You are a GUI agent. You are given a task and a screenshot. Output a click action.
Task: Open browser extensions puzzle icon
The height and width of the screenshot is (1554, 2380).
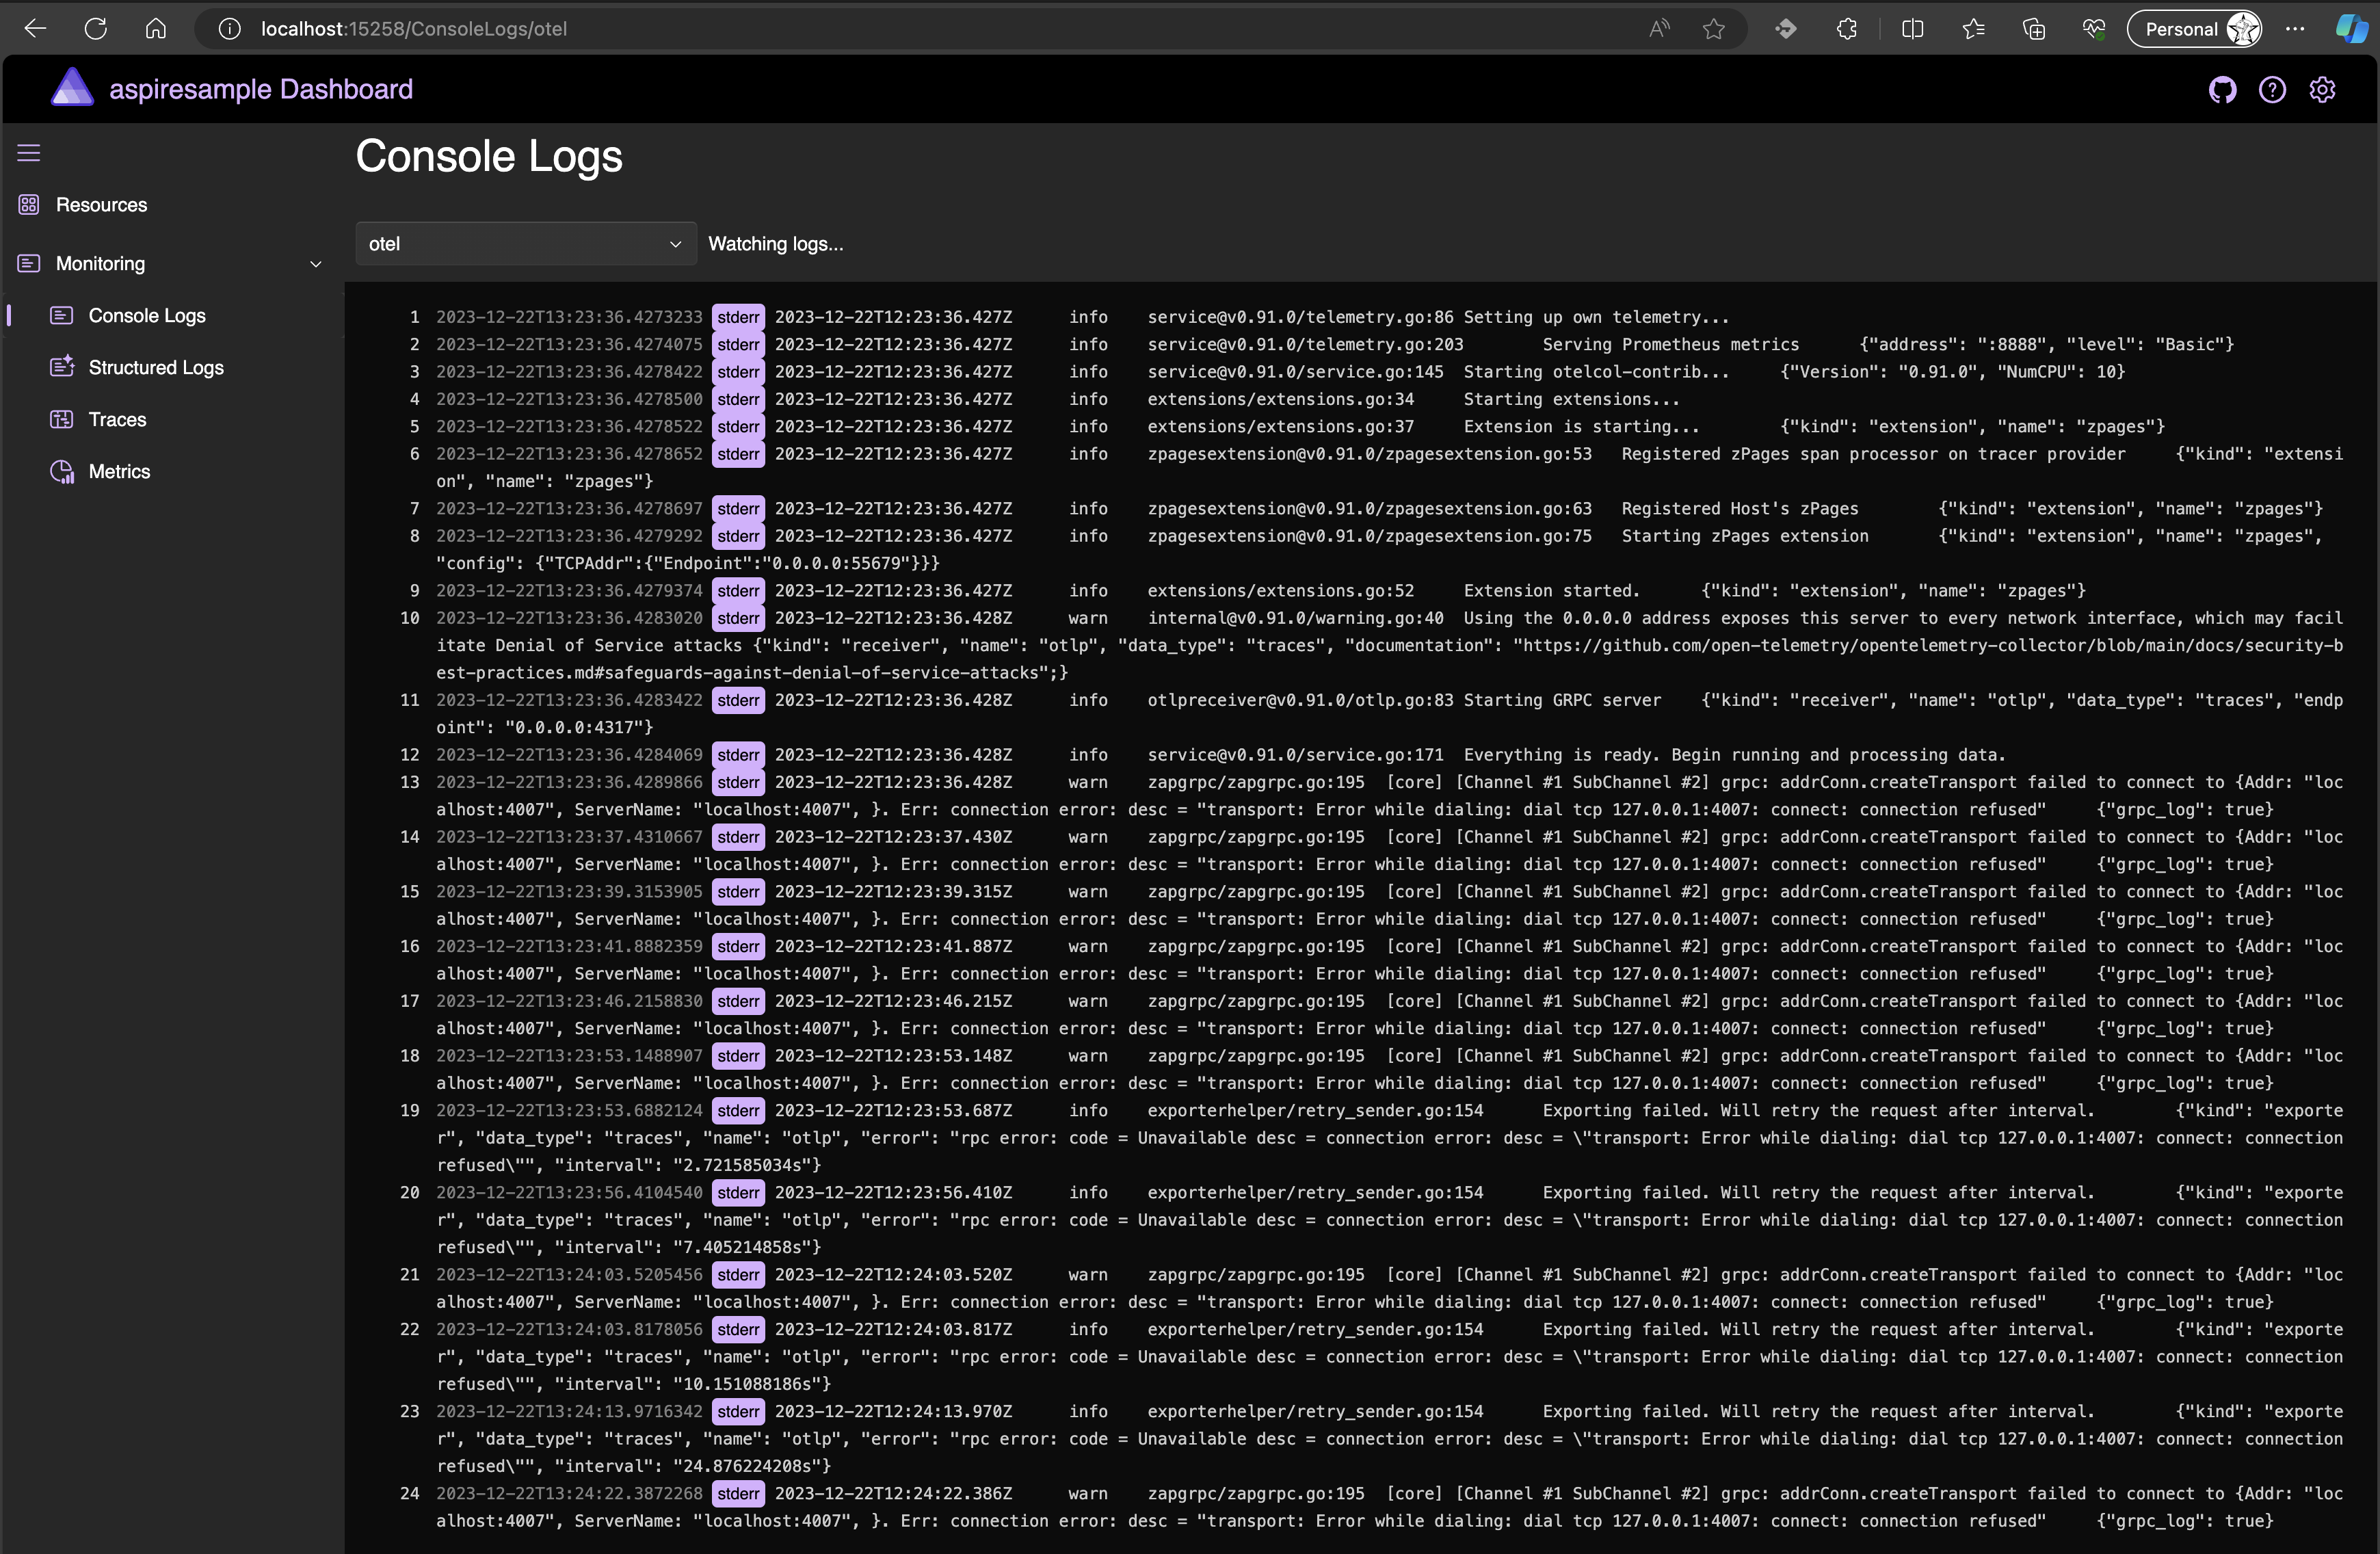click(1847, 29)
